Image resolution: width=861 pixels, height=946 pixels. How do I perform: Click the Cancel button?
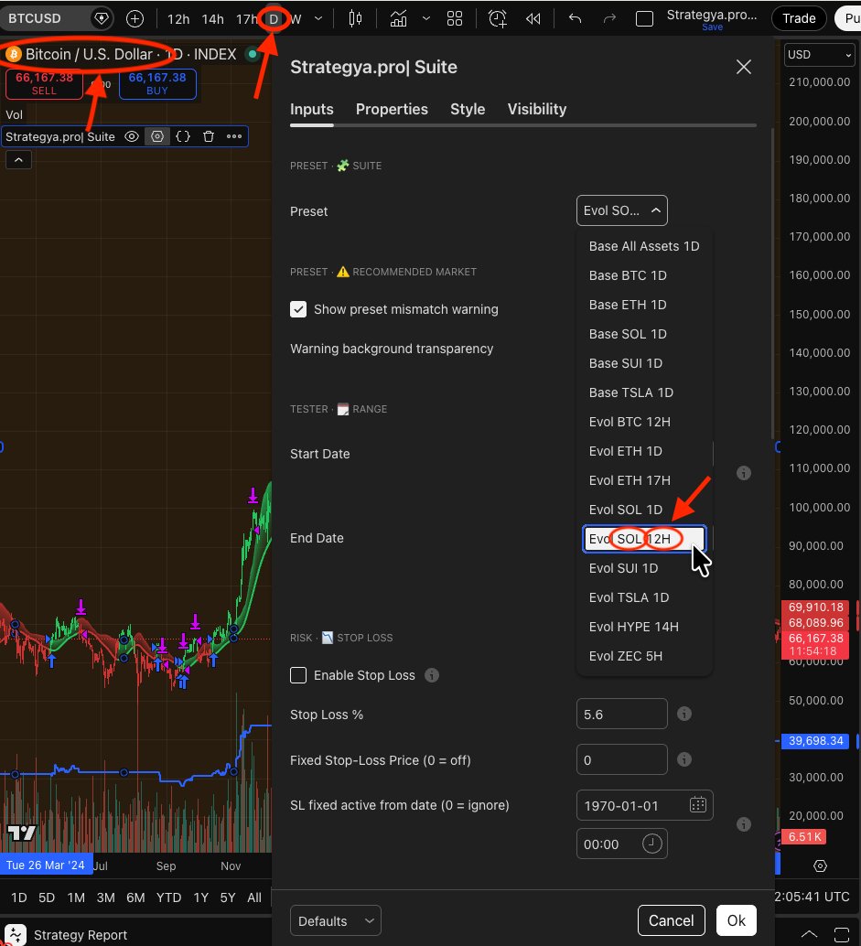point(671,920)
